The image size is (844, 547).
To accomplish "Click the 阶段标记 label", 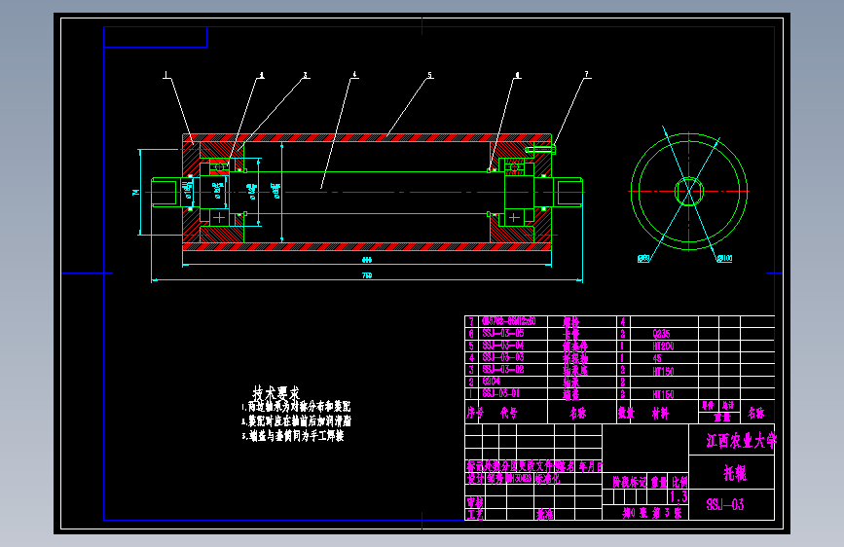I will point(629,482).
